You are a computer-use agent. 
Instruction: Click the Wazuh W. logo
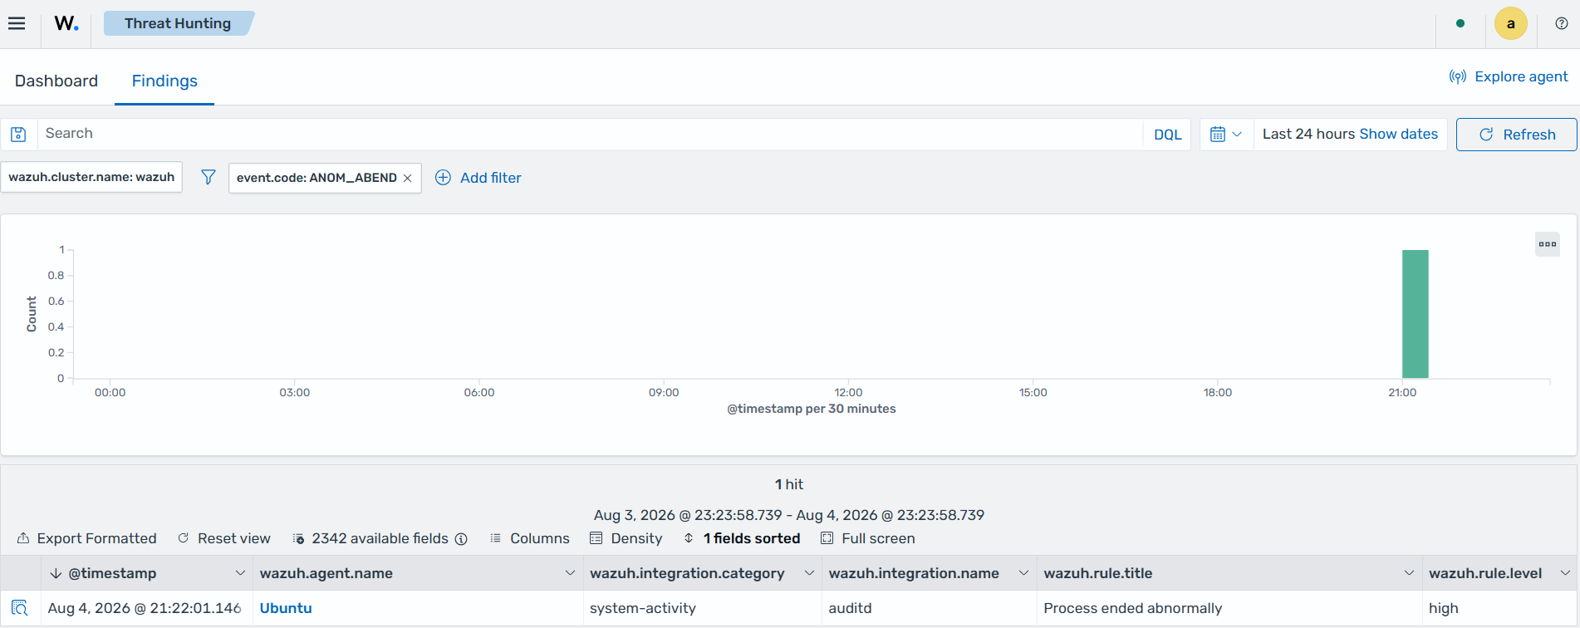click(x=66, y=23)
